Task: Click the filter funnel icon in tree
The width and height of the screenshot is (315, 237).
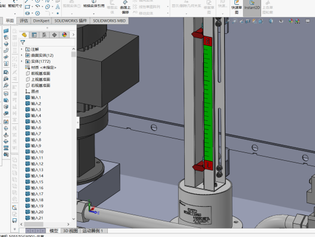Action: (x=22, y=42)
